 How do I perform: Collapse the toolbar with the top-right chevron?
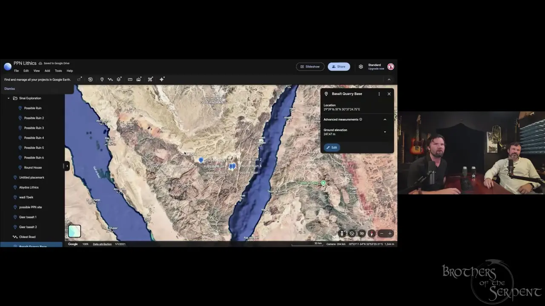pos(389,79)
